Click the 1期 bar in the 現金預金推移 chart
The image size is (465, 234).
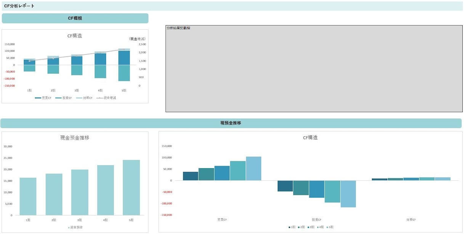pyautogui.click(x=28, y=196)
